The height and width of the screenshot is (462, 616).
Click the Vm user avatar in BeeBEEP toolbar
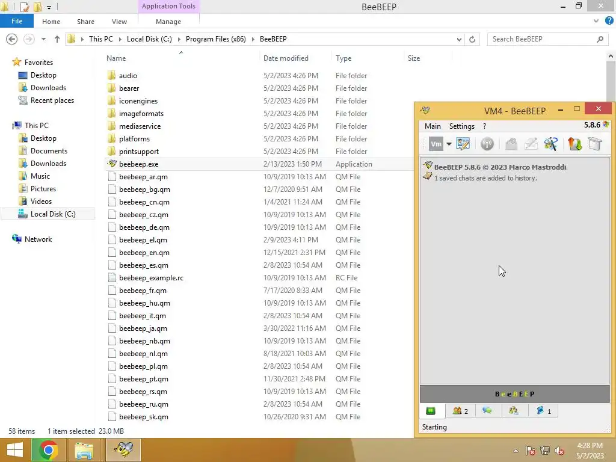(436, 144)
